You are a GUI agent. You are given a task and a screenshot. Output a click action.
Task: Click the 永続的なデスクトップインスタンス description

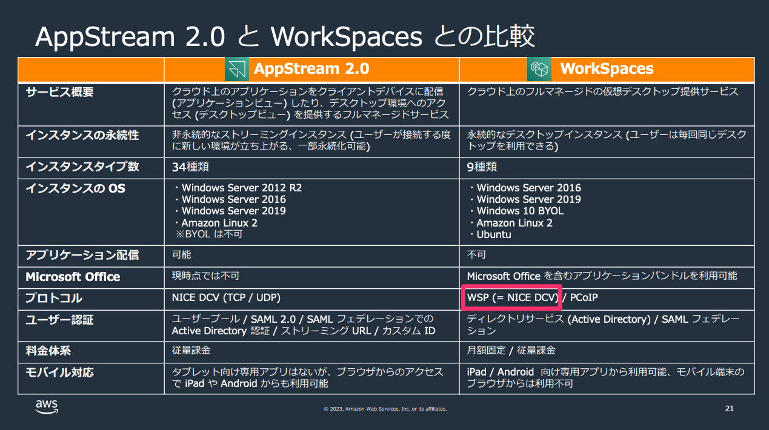[x=606, y=141]
